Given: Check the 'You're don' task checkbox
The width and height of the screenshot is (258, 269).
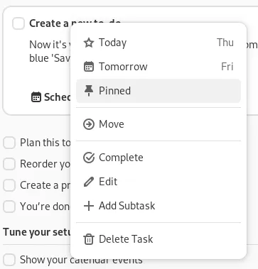Looking at the screenshot, I should [x=9, y=207].
